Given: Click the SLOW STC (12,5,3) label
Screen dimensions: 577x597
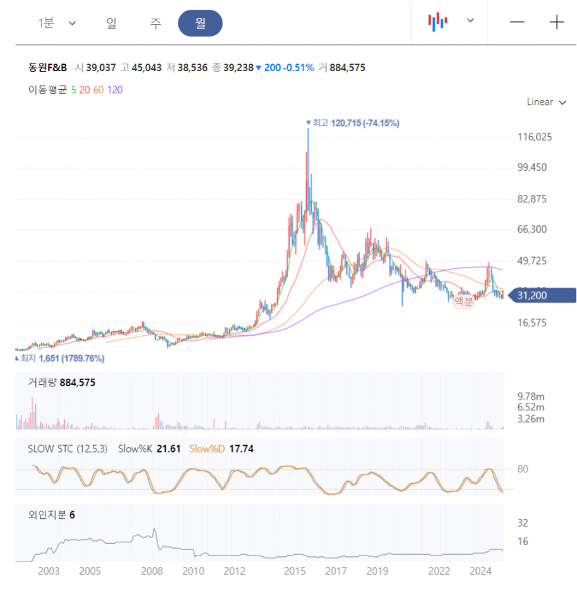Looking at the screenshot, I should pos(68,449).
